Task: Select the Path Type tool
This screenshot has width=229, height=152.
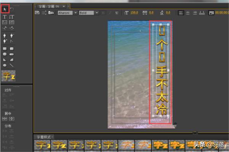Action: click(5, 28)
